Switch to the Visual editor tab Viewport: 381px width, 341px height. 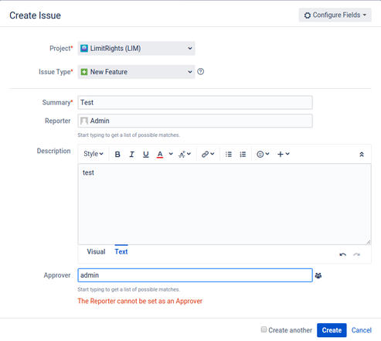pyautogui.click(x=96, y=251)
